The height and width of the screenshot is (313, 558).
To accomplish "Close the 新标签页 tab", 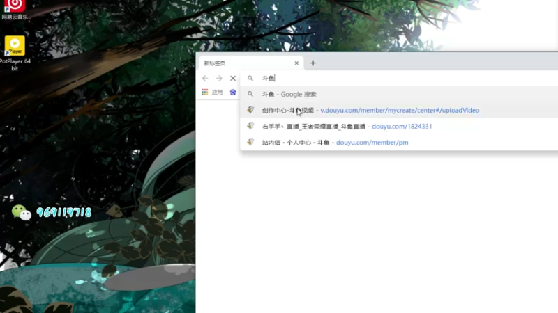I will click(296, 63).
